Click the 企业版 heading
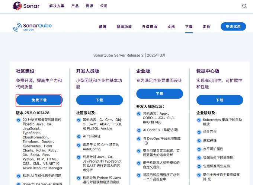This screenshot has height=185, width=253. [x=143, y=71]
